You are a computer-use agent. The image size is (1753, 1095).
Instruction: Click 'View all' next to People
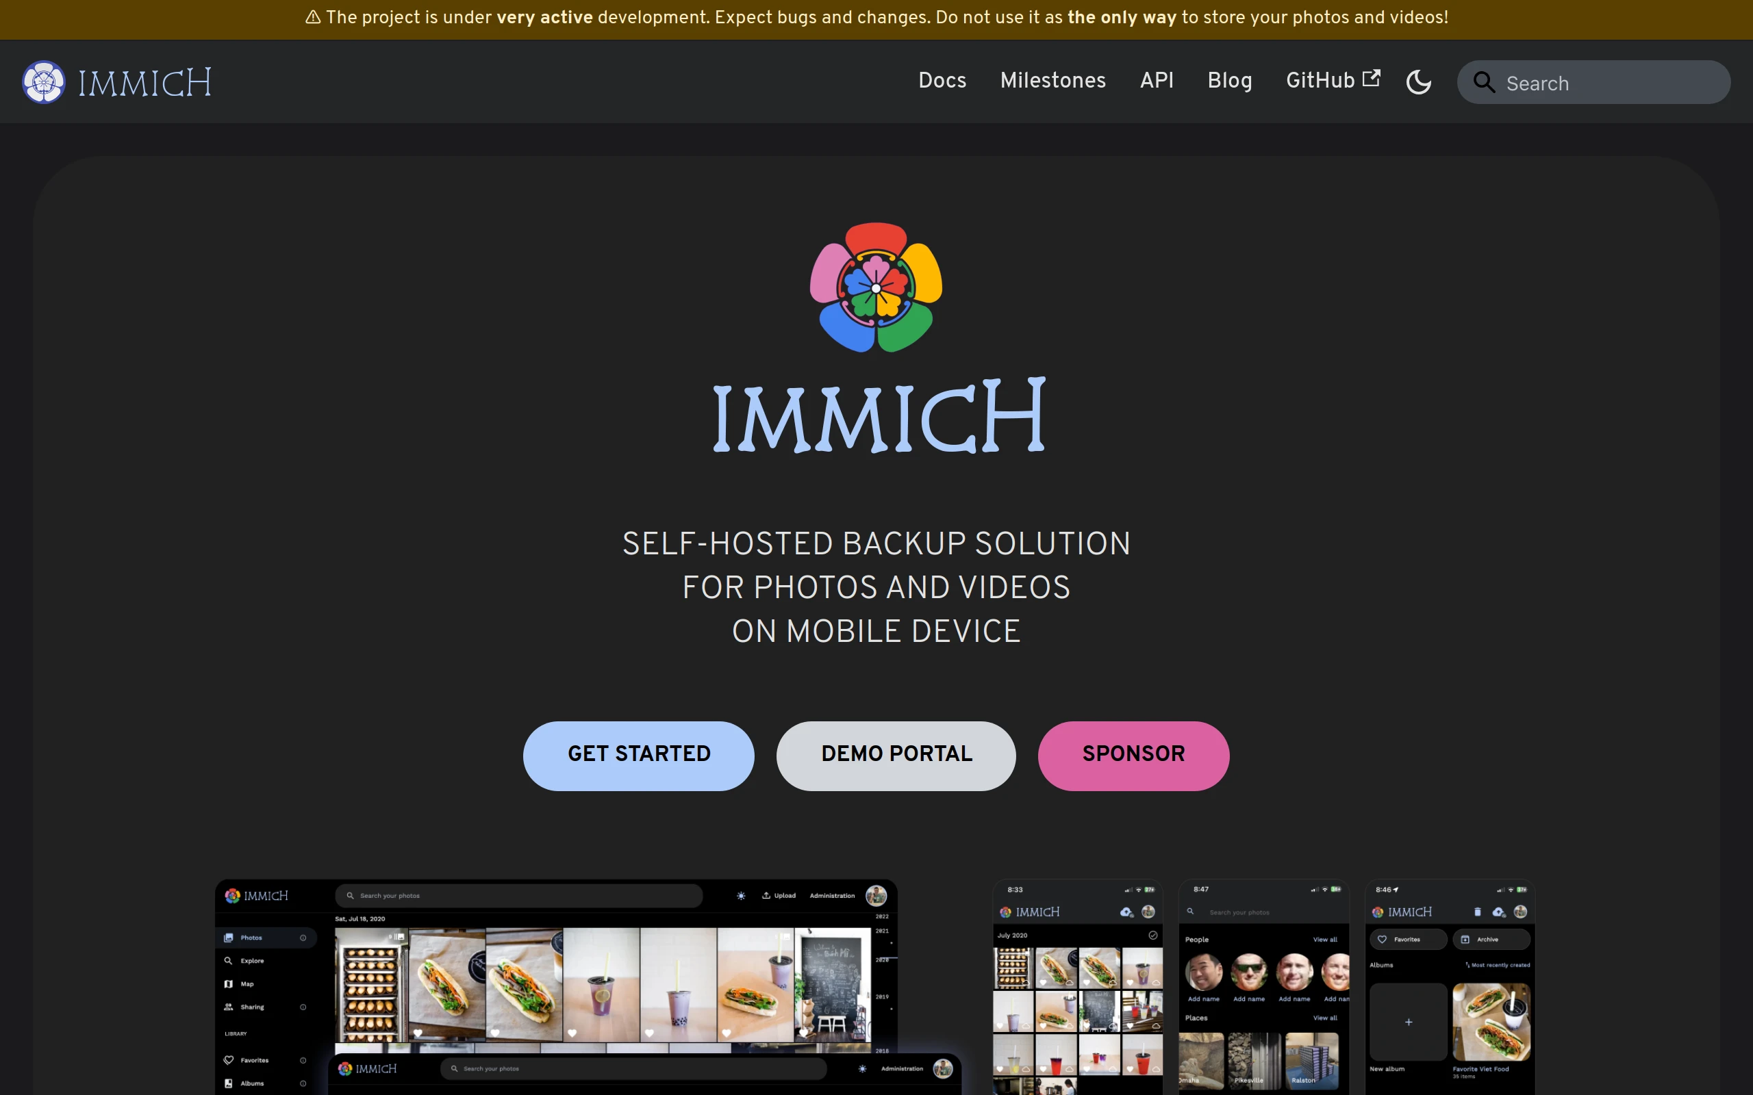(1326, 939)
